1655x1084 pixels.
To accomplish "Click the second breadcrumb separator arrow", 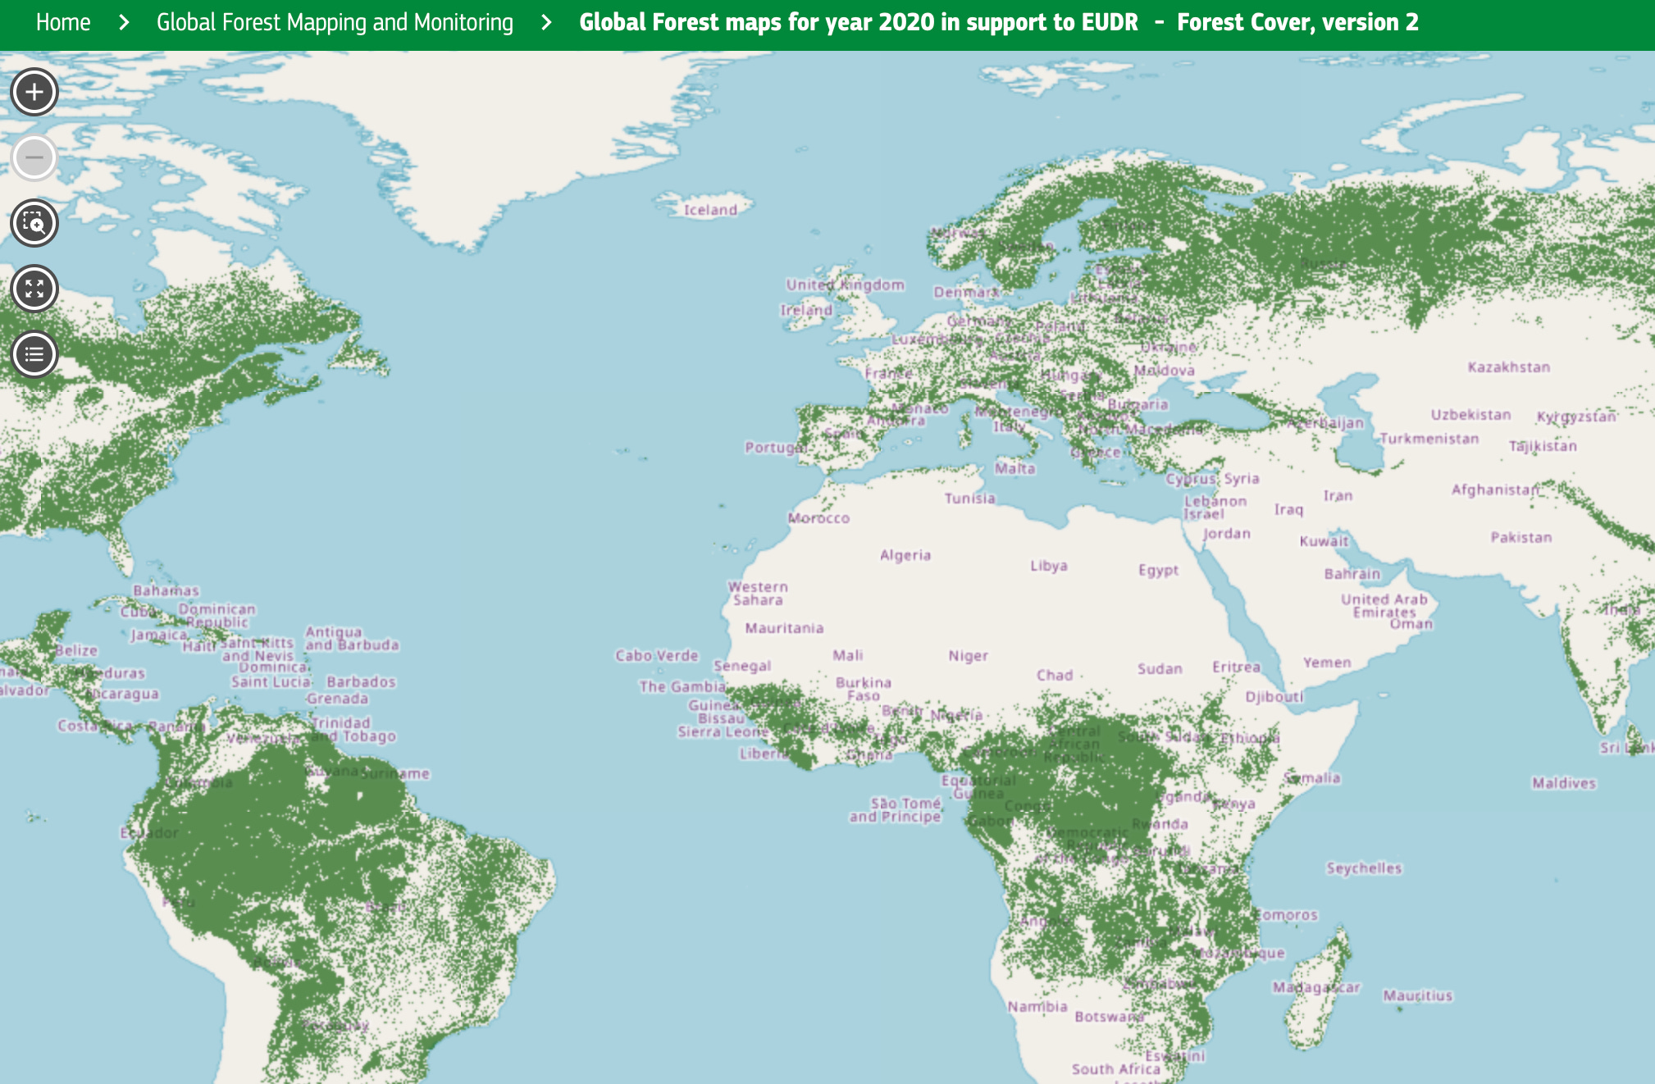I will [545, 22].
